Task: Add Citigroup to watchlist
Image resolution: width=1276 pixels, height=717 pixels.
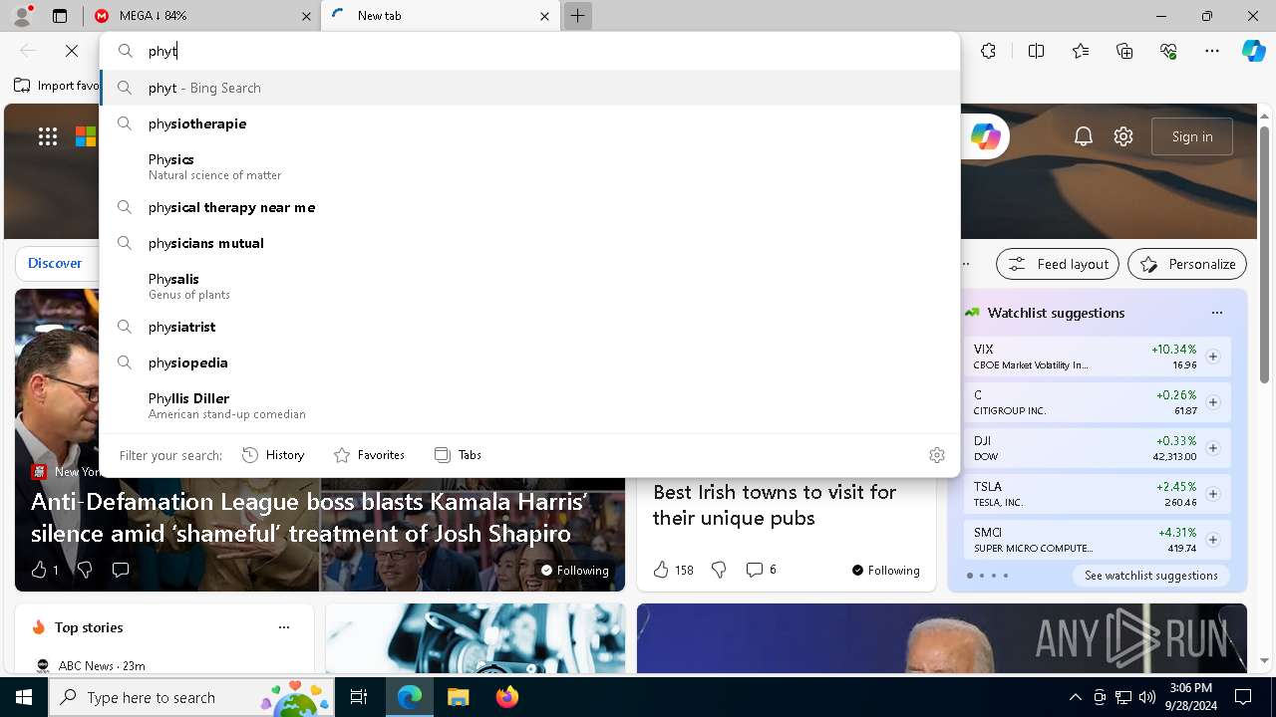Action: 1212,402
